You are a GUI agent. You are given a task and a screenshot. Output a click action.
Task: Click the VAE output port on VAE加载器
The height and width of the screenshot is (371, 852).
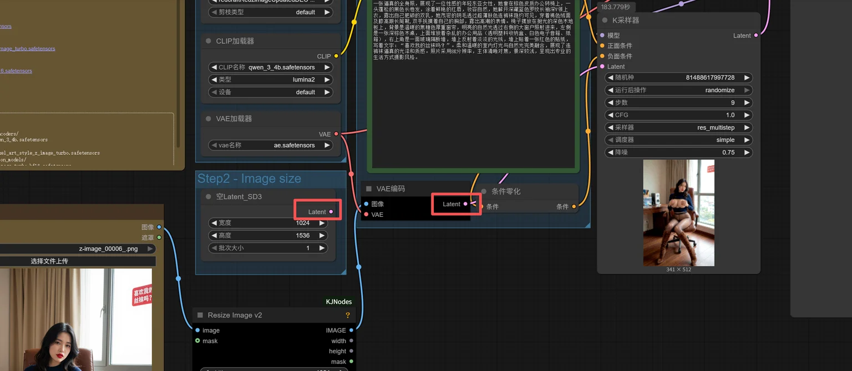pyautogui.click(x=336, y=134)
